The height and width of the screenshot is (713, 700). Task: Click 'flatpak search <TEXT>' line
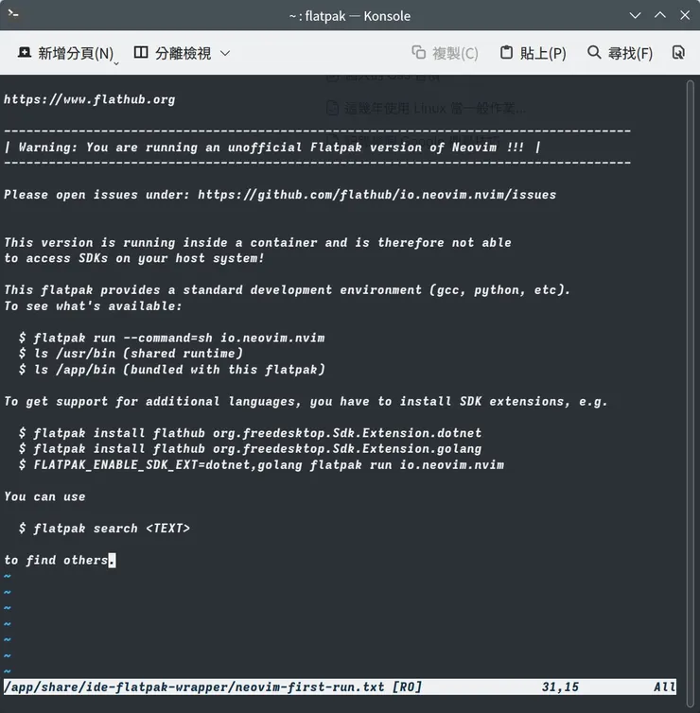point(104,529)
